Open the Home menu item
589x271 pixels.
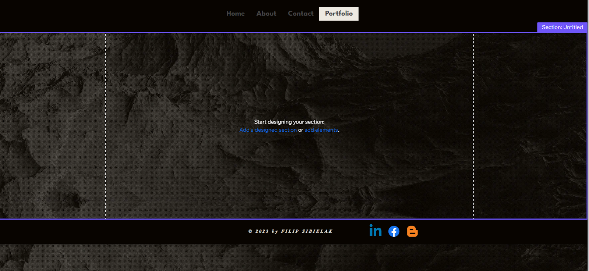pyautogui.click(x=235, y=14)
